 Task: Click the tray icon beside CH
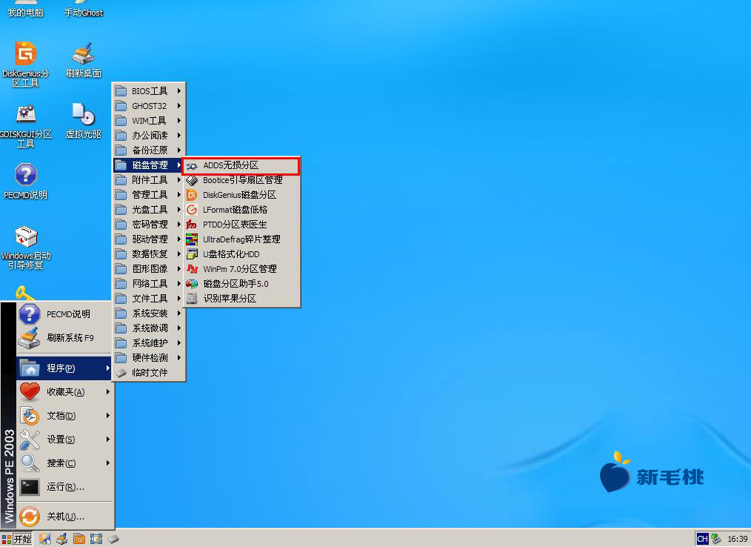pos(716,540)
